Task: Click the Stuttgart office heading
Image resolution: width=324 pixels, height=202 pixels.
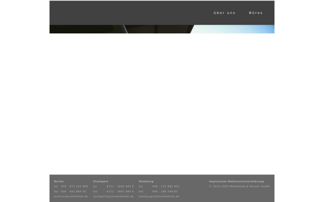Action: pos(100,182)
